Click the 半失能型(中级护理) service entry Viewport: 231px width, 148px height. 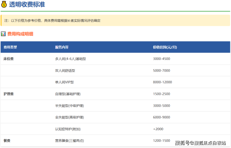(69, 106)
